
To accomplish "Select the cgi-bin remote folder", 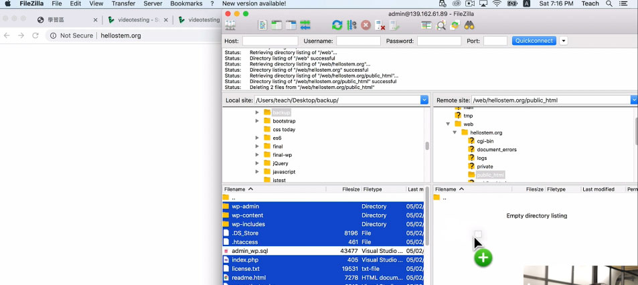I will point(485,141).
